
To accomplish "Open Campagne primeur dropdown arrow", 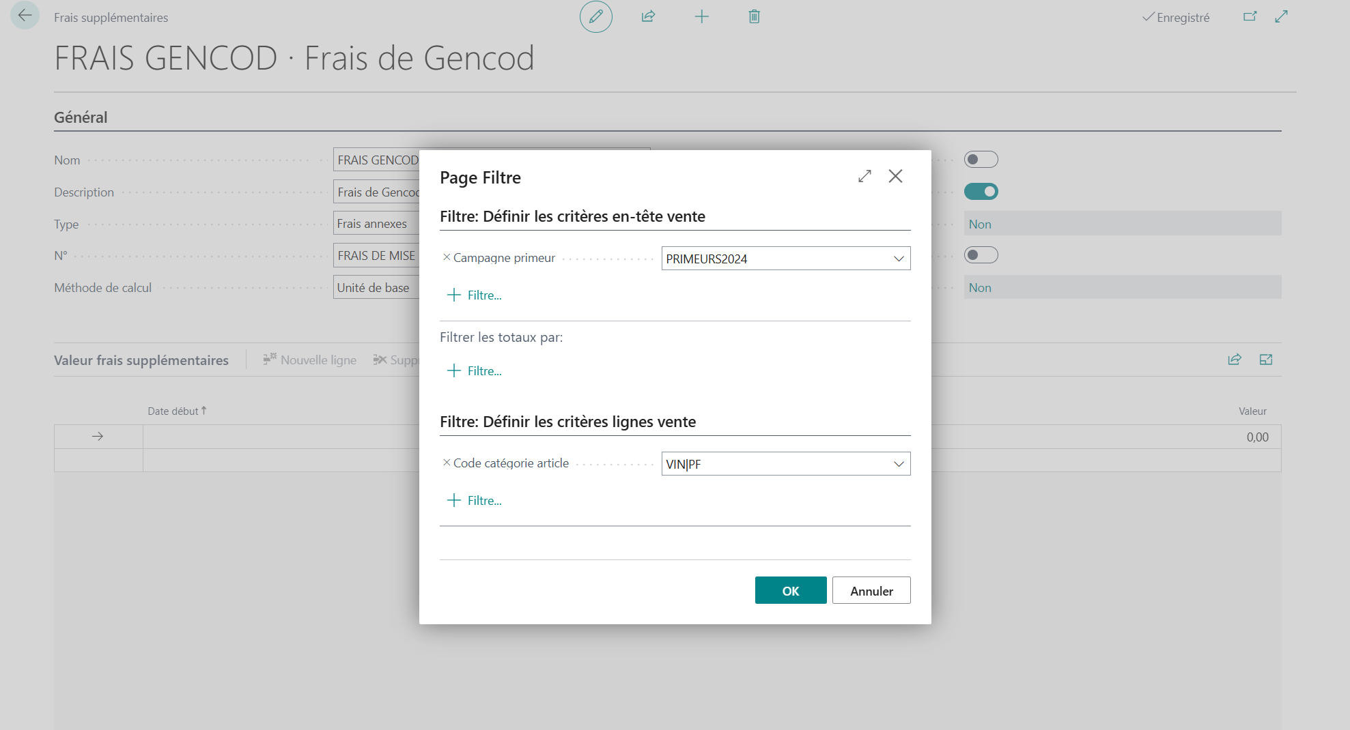I will pyautogui.click(x=899, y=259).
